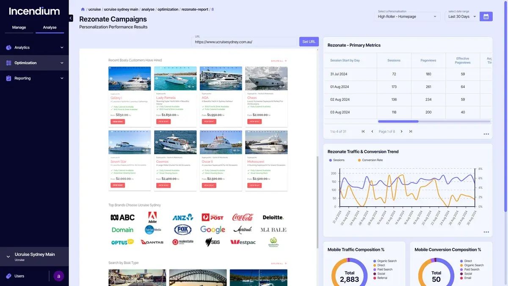Image resolution: width=508 pixels, height=286 pixels.
Task: Open Traffic & Conversion Trend options menu
Action: point(486,232)
